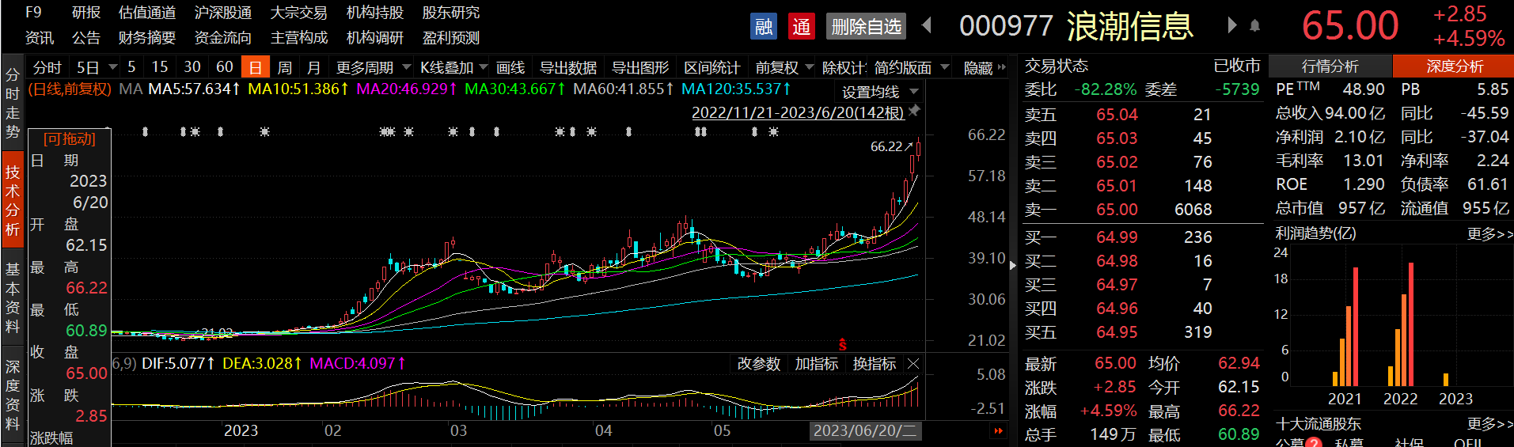Open 估值通道 valuation channel
1514x447 pixels.
tap(146, 13)
